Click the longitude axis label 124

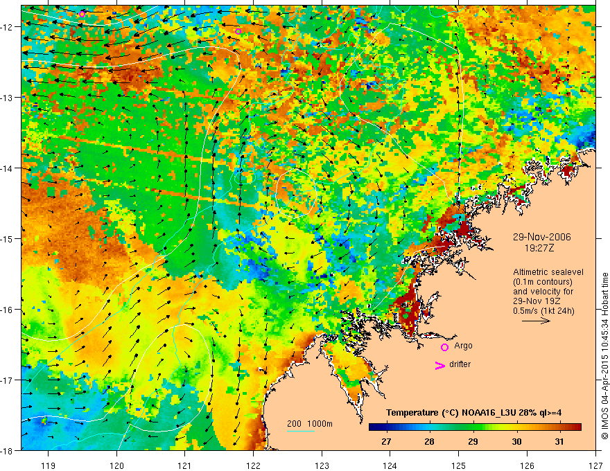390,465
